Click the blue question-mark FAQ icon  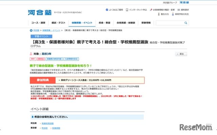coord(107,10)
